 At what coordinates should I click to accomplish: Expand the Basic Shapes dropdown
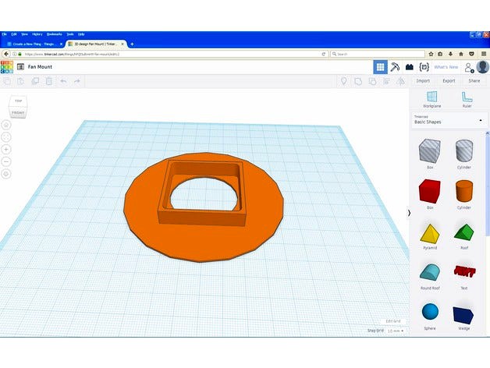[449, 121]
